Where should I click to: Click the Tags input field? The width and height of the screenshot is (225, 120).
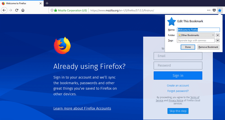point(196,40)
